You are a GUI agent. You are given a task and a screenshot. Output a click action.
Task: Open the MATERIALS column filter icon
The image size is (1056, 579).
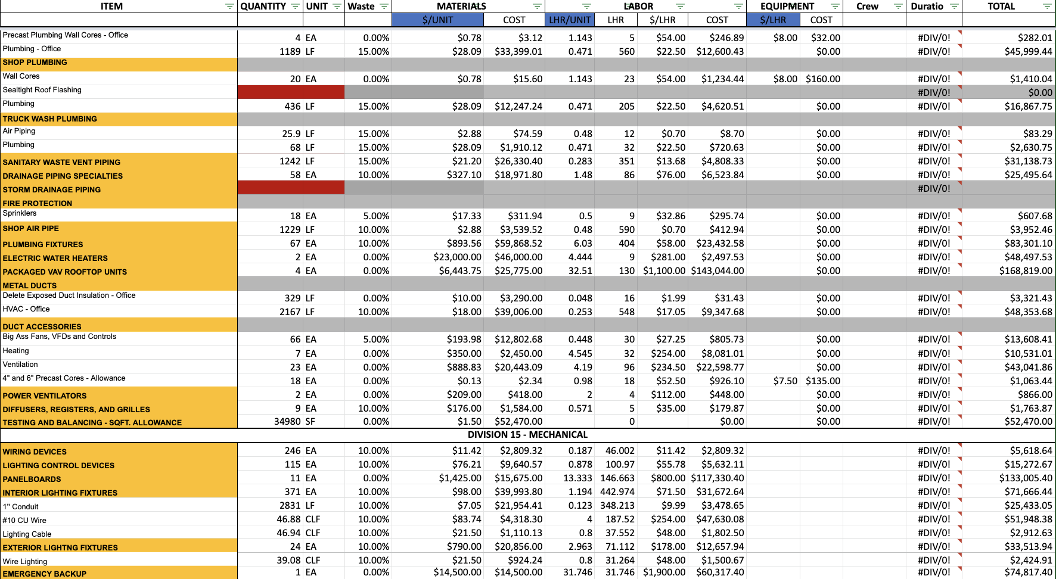pyautogui.click(x=537, y=6)
